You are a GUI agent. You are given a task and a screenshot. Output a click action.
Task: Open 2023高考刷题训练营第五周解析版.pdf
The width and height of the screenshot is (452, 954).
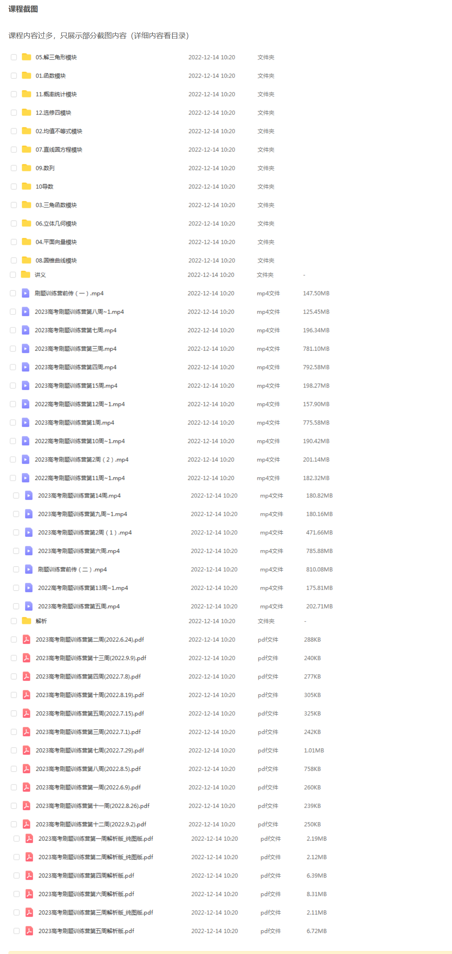point(86,931)
